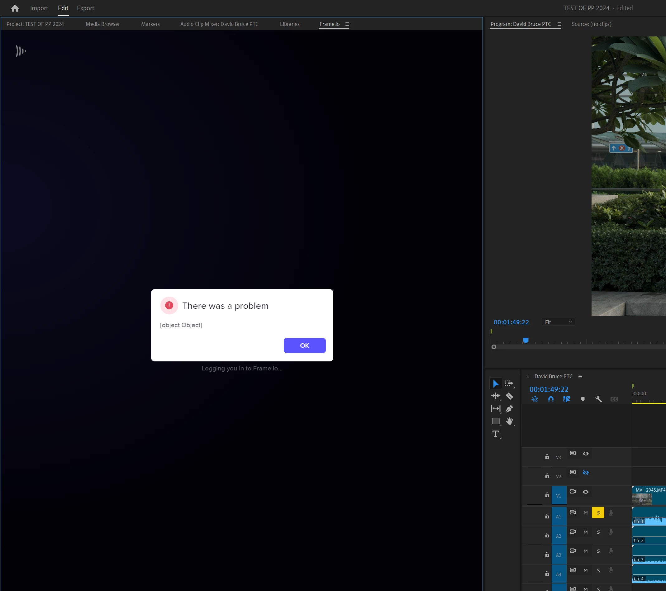The height and width of the screenshot is (591, 666).
Task: Open David Bruce PTC sequence menu
Action: click(580, 376)
